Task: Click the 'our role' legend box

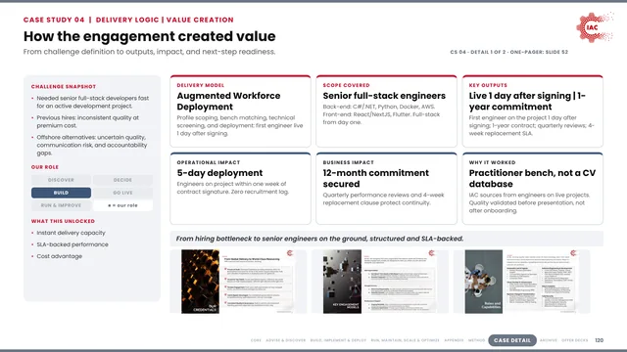Action: [122, 205]
